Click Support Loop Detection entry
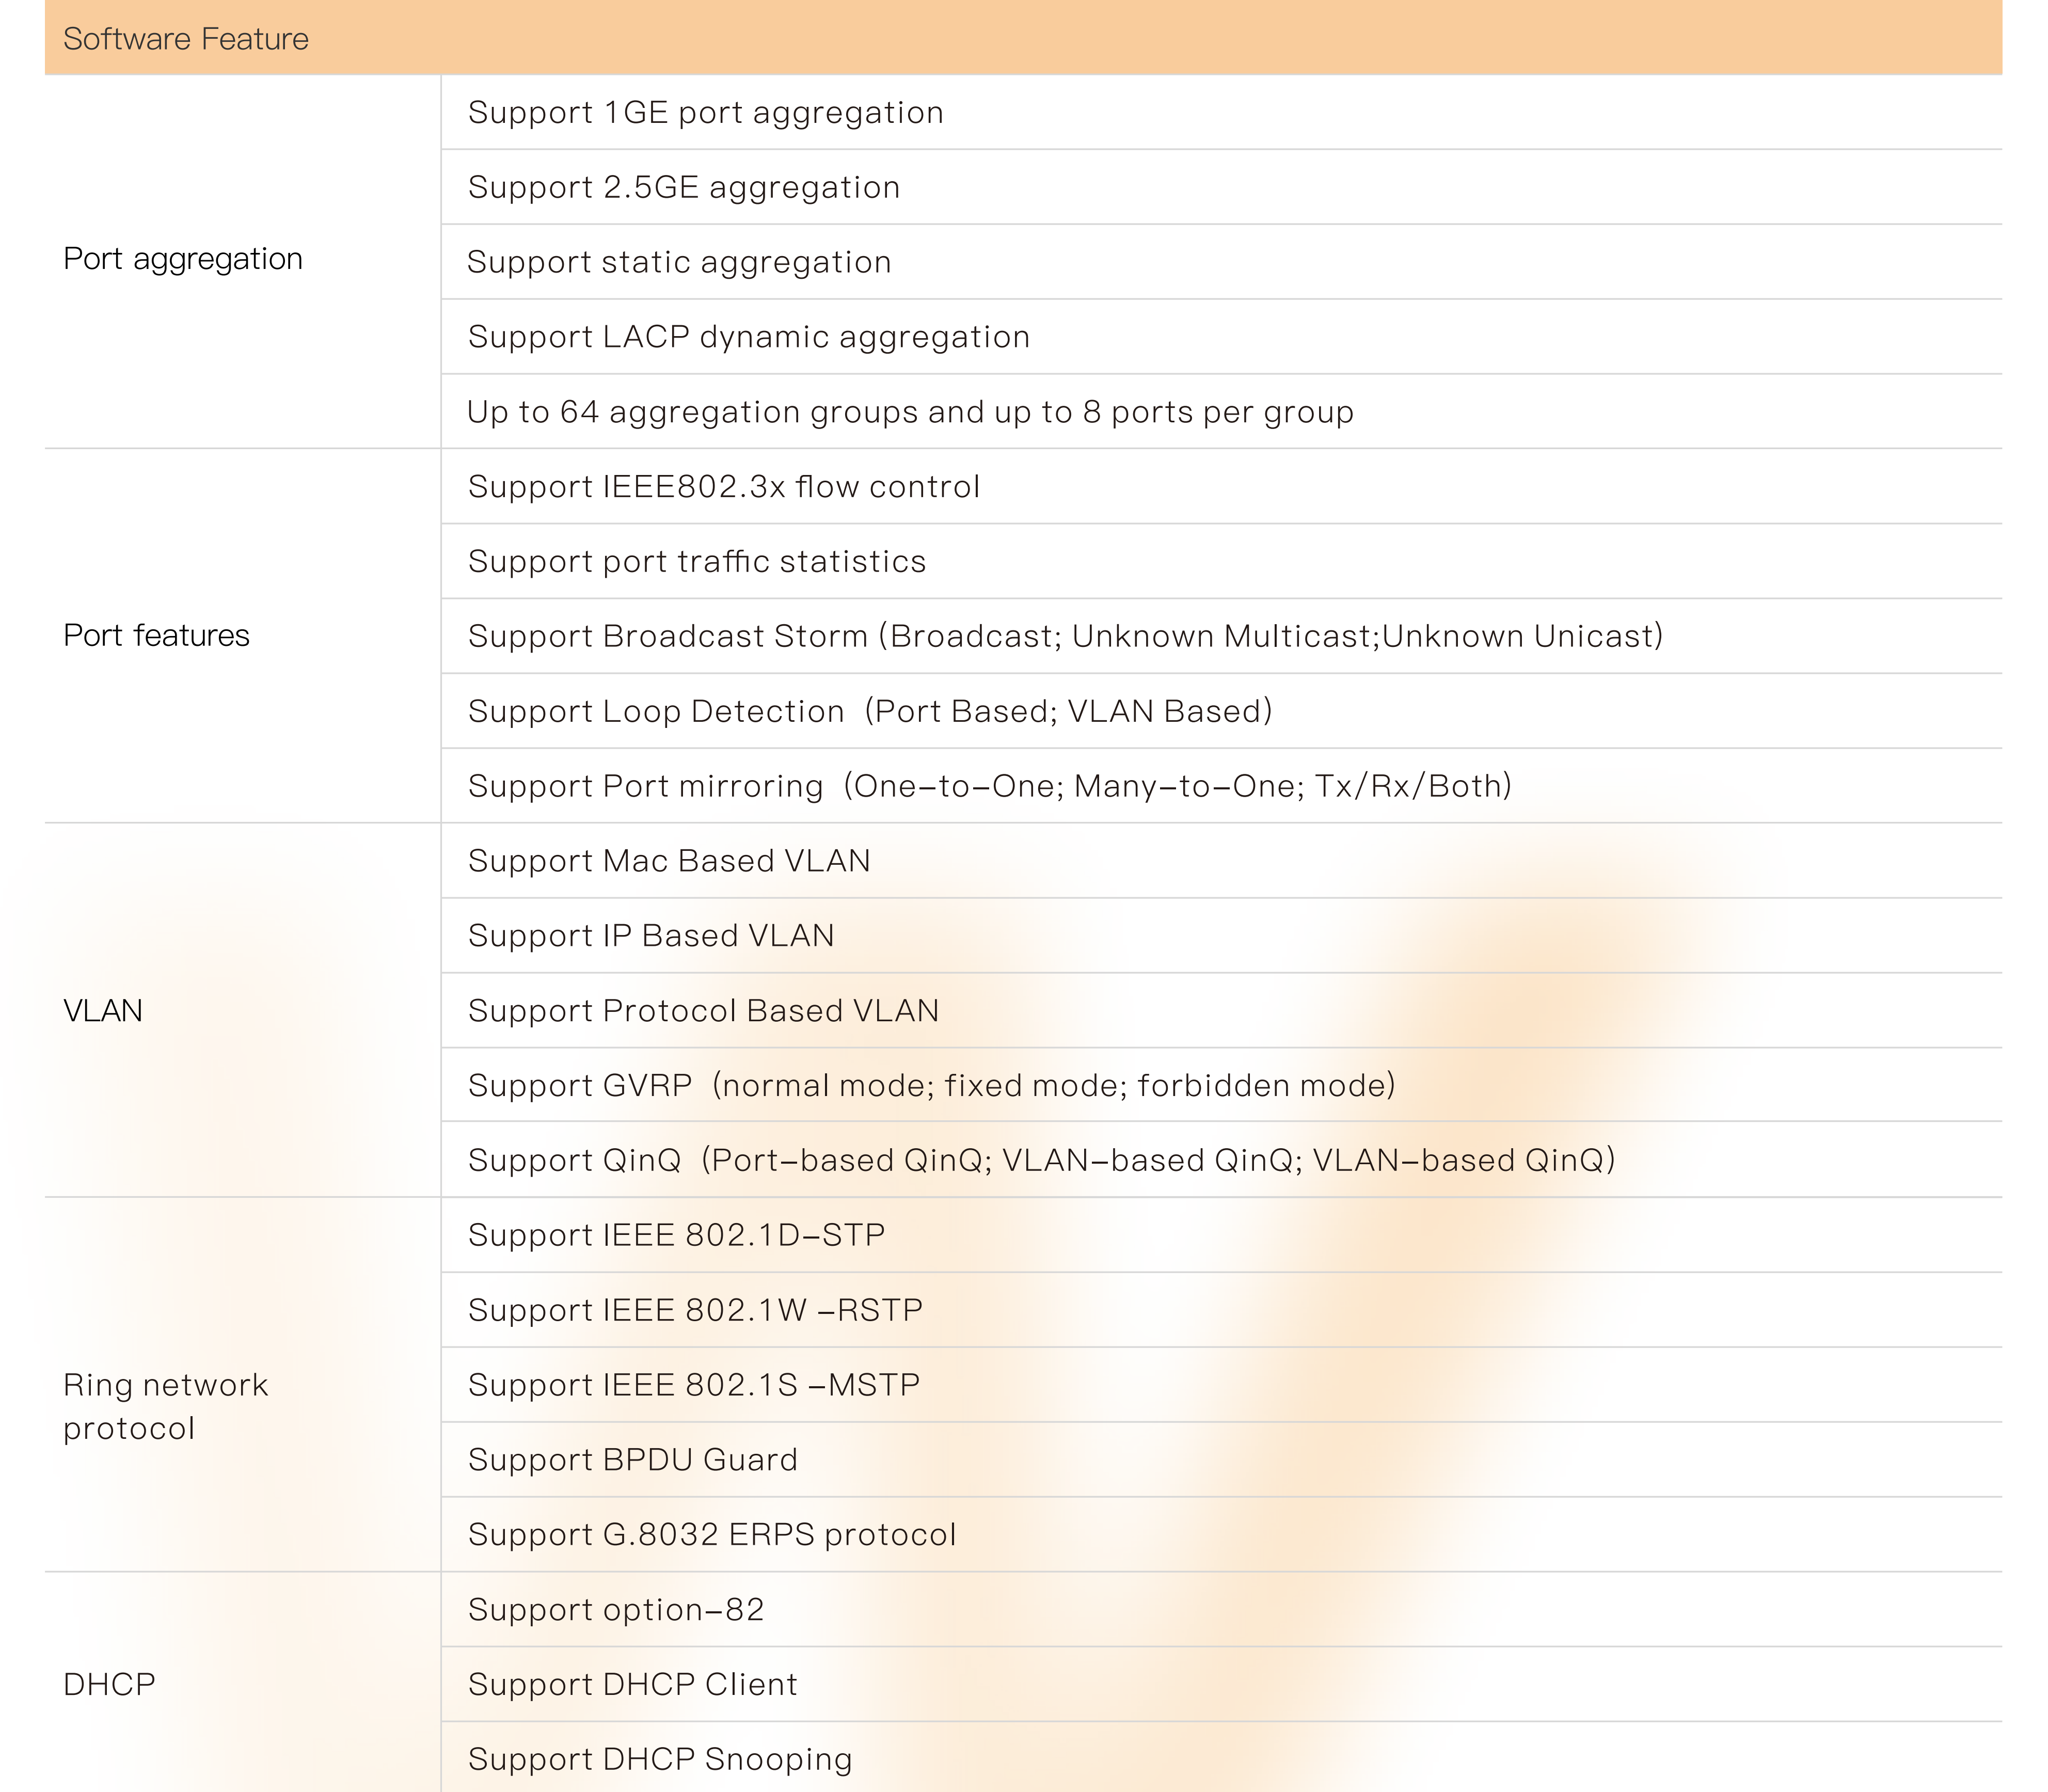 click(870, 711)
